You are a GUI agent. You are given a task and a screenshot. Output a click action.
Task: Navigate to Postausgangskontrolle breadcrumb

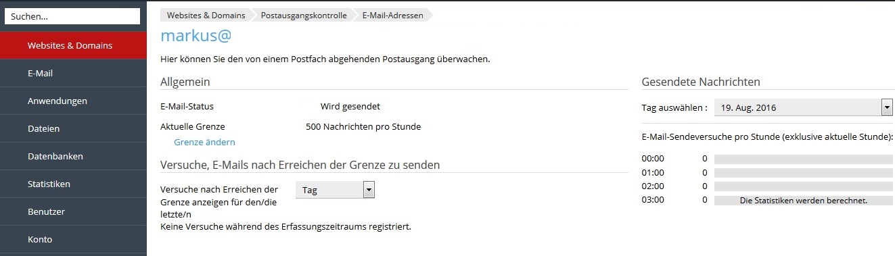click(304, 16)
